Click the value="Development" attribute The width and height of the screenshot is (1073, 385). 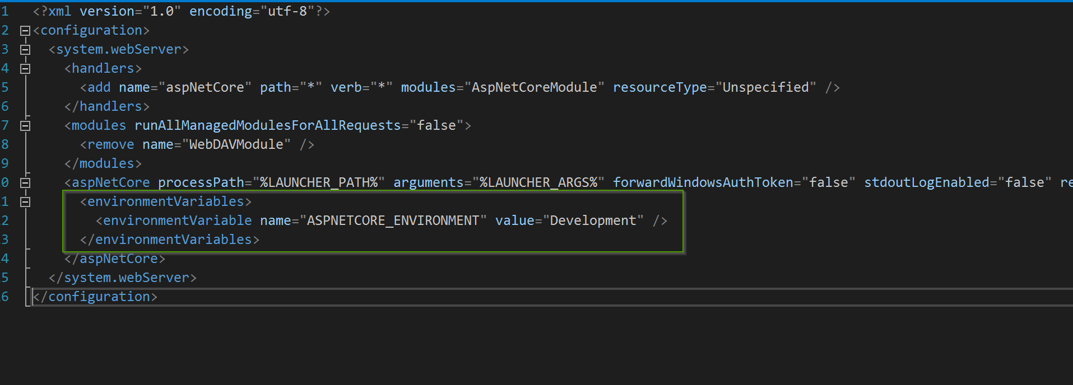tap(570, 220)
